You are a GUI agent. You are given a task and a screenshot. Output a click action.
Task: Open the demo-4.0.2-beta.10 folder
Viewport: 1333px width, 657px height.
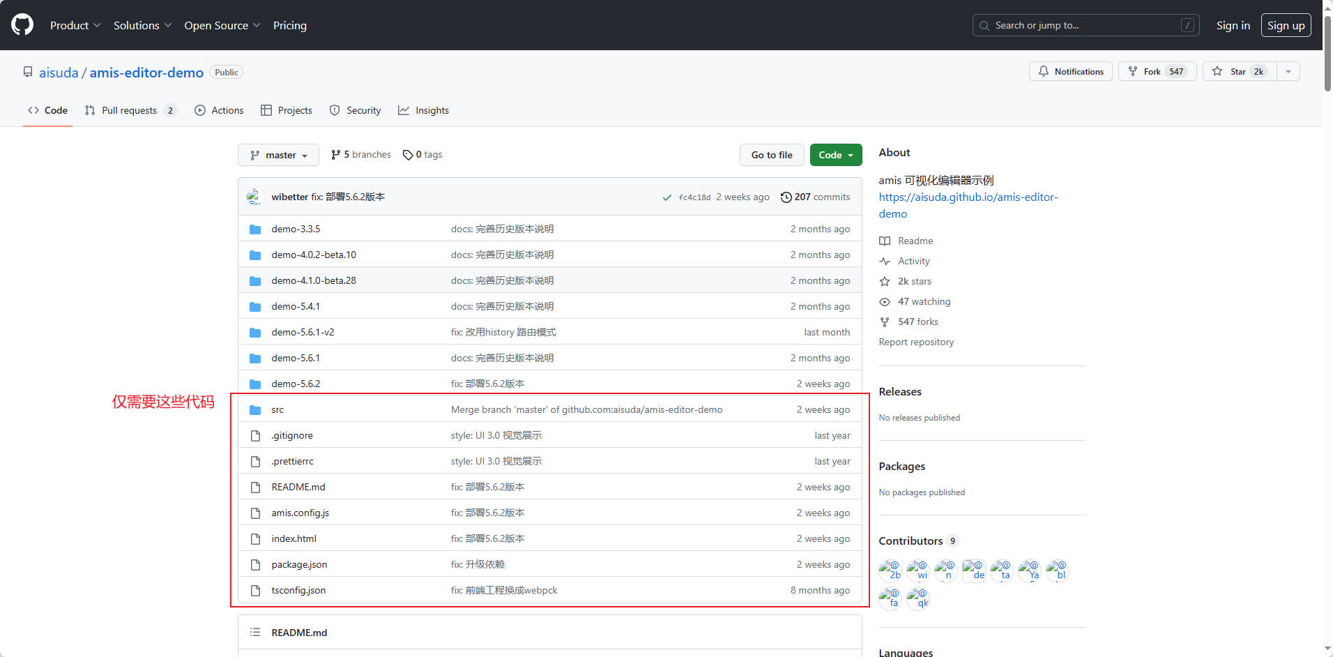click(x=314, y=255)
